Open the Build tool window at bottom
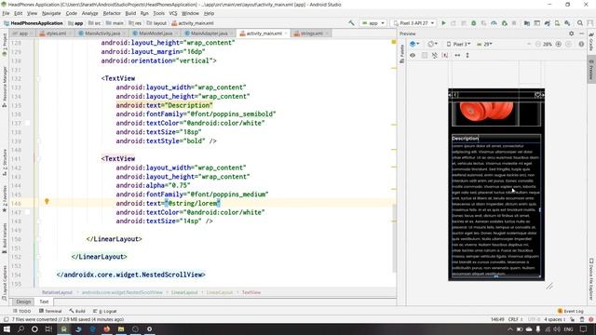The height and width of the screenshot is (335, 596). [x=77, y=311]
